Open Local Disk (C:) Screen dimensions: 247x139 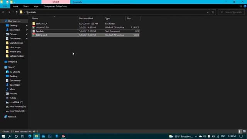pyautogui.click(x=16, y=102)
